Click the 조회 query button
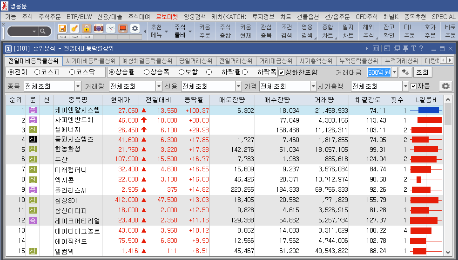This screenshot has width=458, height=260. (422, 72)
